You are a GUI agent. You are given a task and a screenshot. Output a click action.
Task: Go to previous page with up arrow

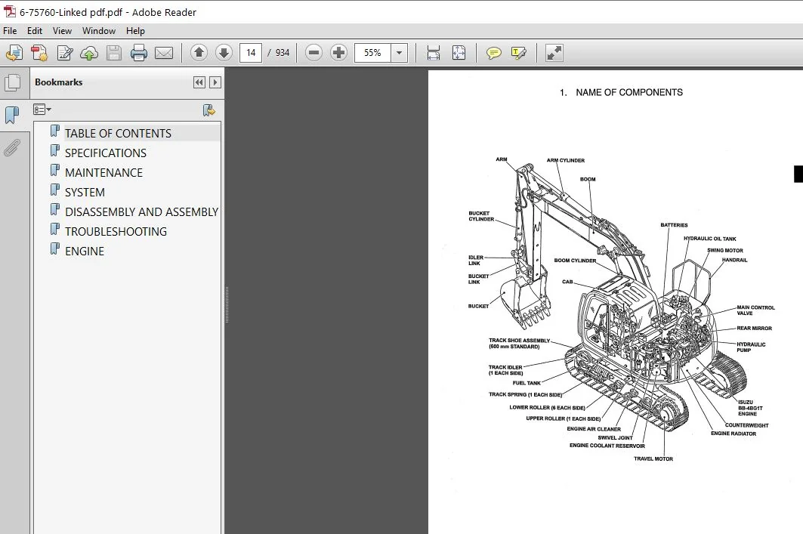(x=199, y=52)
